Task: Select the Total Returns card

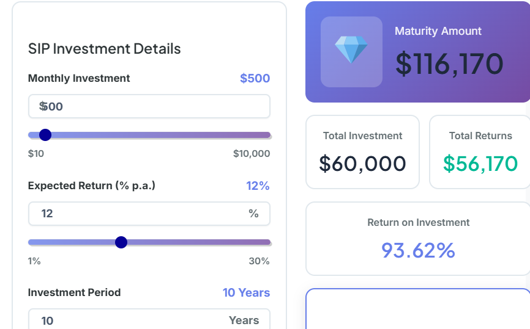Action: (480, 152)
